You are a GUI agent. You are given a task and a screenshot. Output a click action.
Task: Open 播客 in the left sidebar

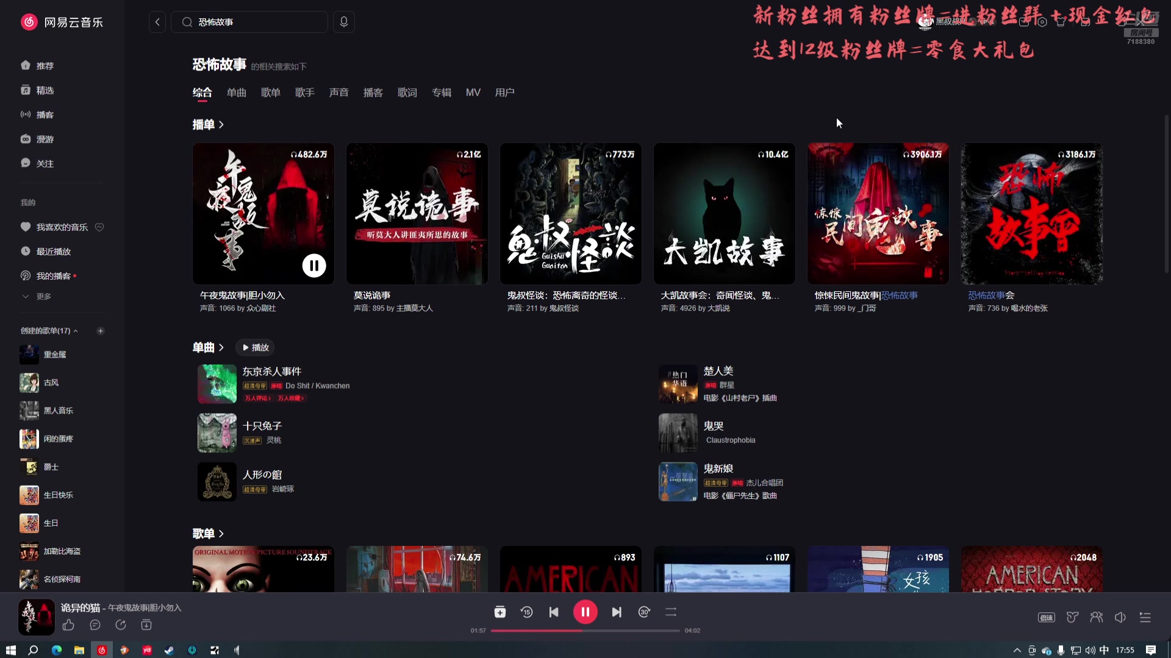coord(38,115)
